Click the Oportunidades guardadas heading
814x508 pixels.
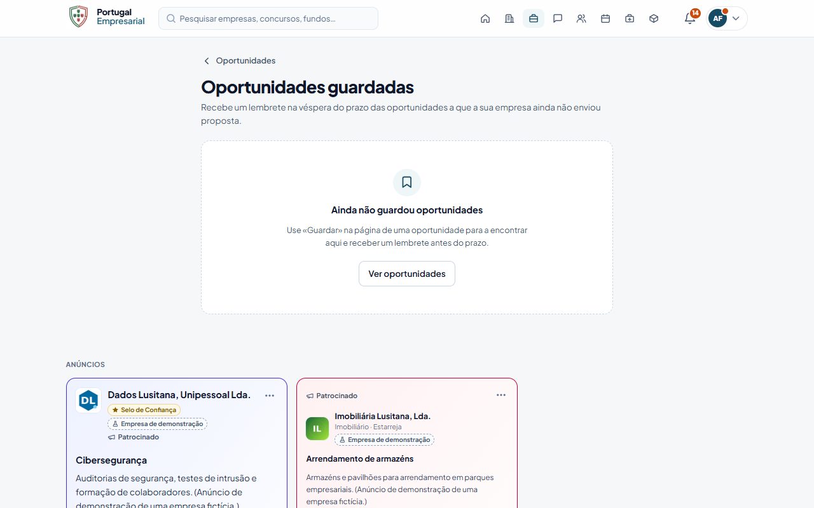click(307, 87)
